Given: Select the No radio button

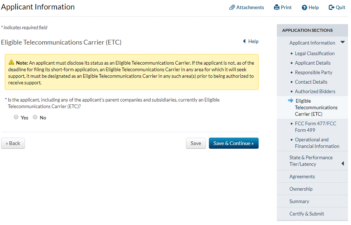Looking at the screenshot, I should pos(35,117).
